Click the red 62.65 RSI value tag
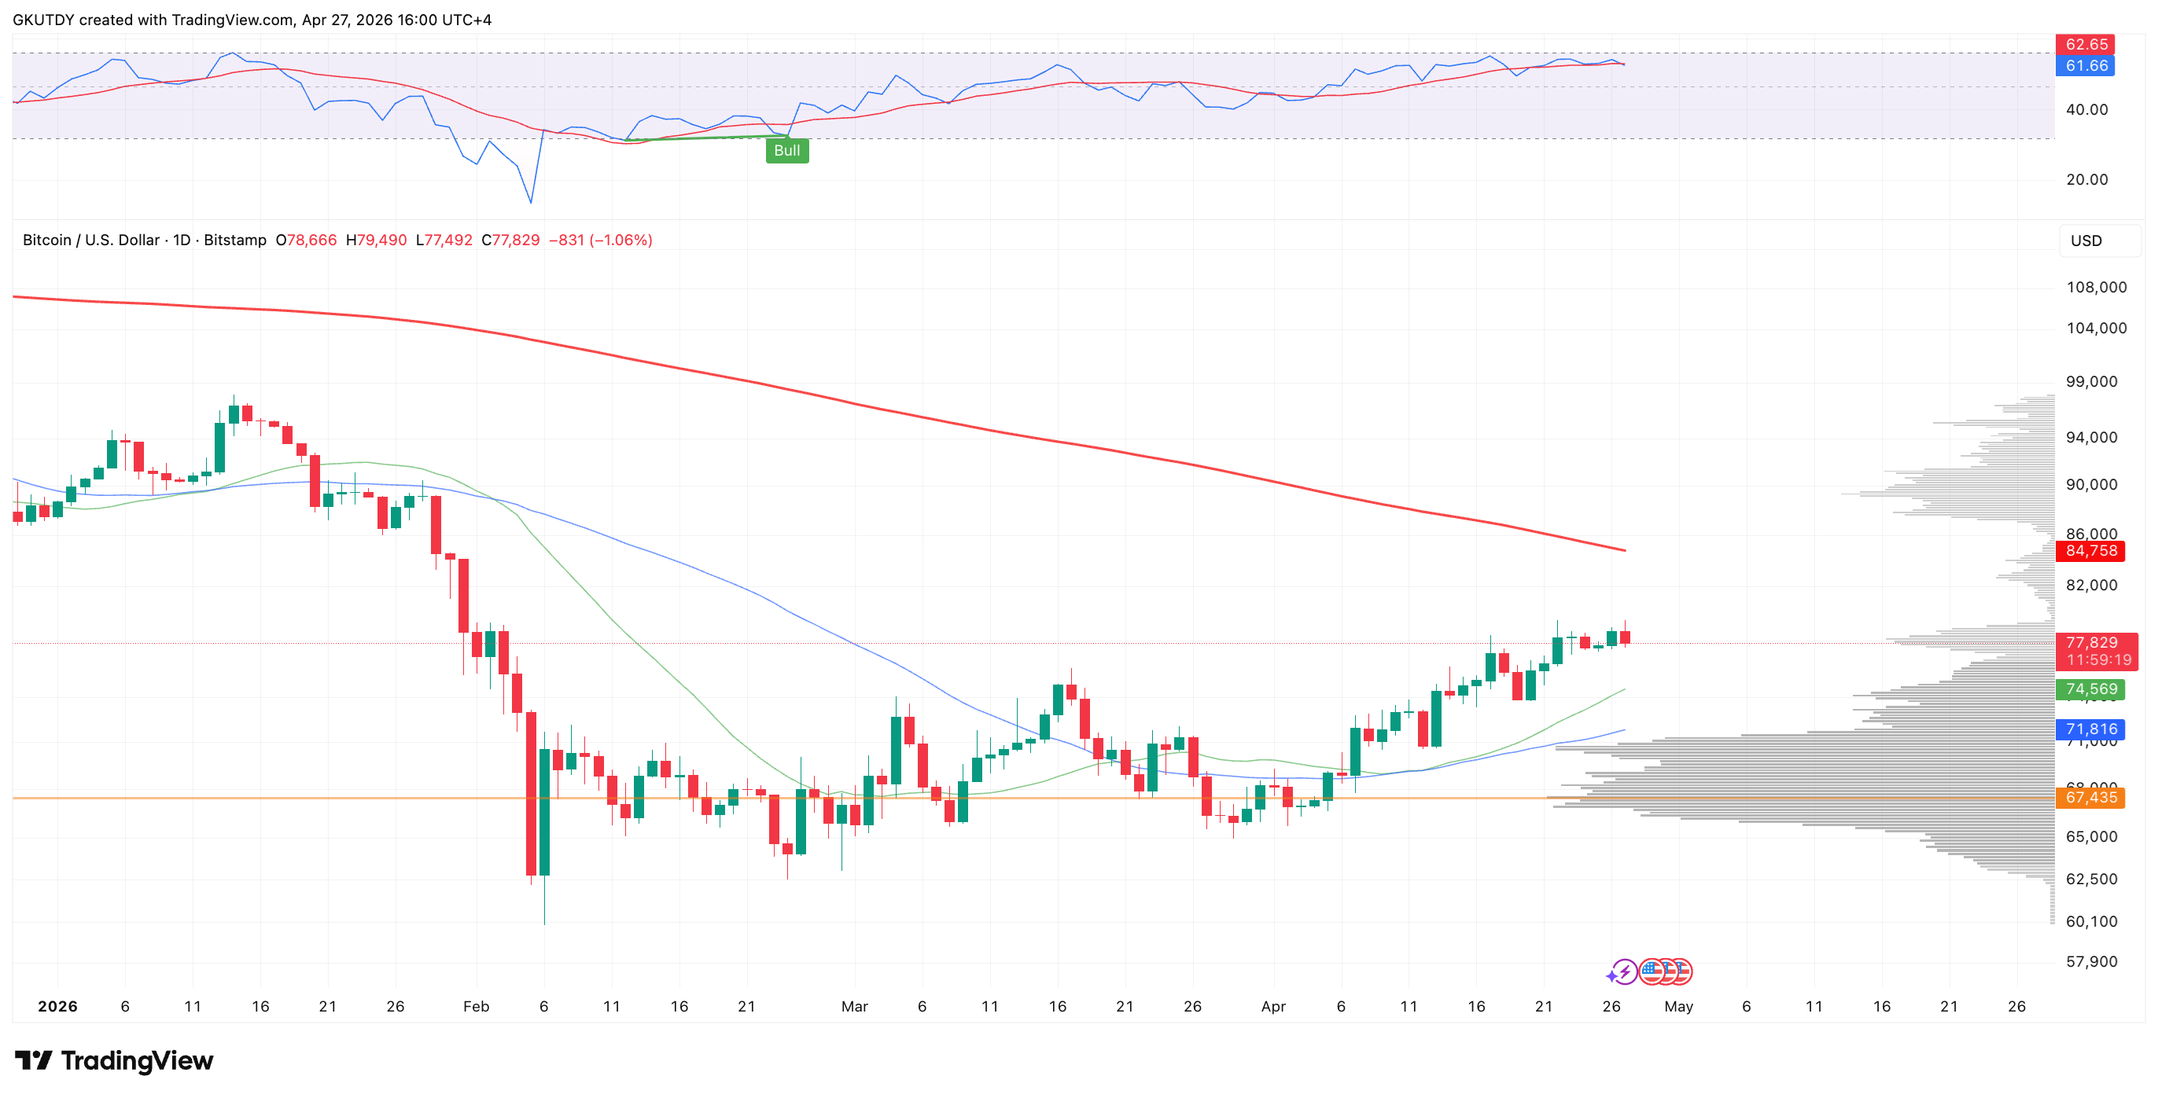Viewport: 2158px width, 1098px height. pyautogui.click(x=2085, y=44)
